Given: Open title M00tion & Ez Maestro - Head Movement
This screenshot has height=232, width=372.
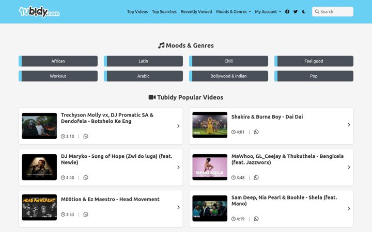Looking at the screenshot, I should click(110, 200).
